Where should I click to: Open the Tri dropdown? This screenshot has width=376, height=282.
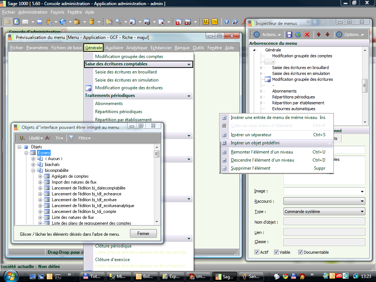coord(59,138)
